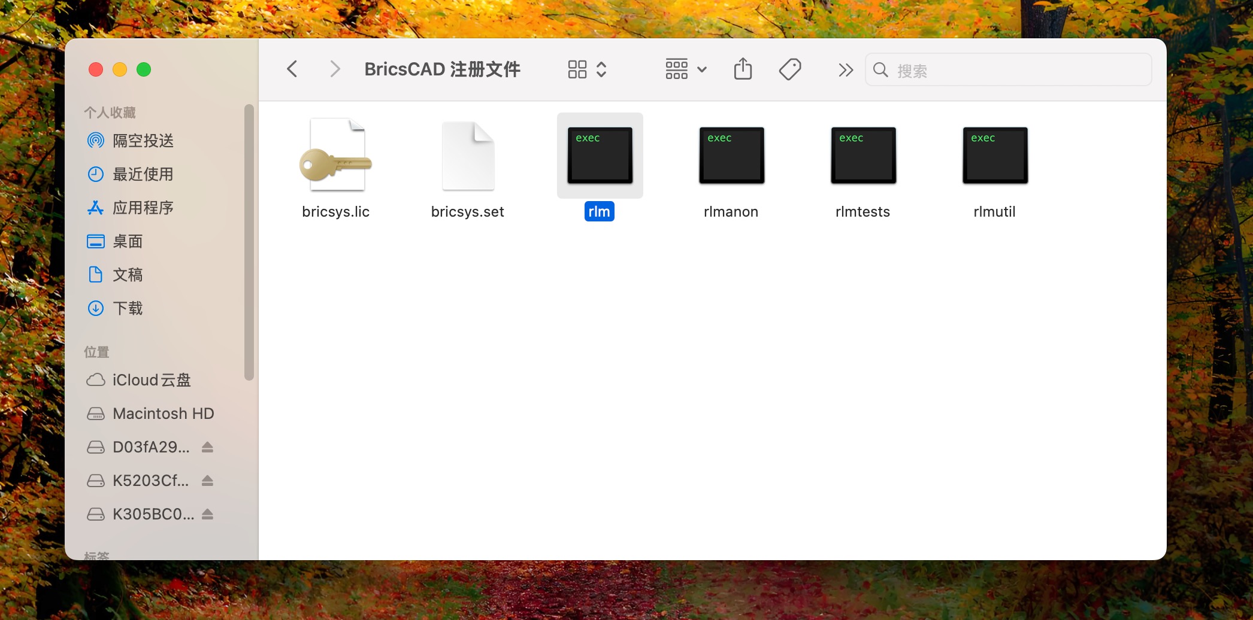This screenshot has width=1253, height=620.
Task: Open the group-by options dropdown
Action: (686, 69)
